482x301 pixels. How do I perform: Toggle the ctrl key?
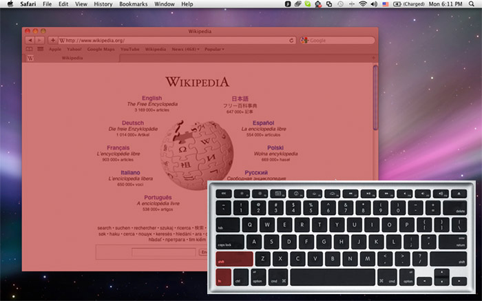241,278
